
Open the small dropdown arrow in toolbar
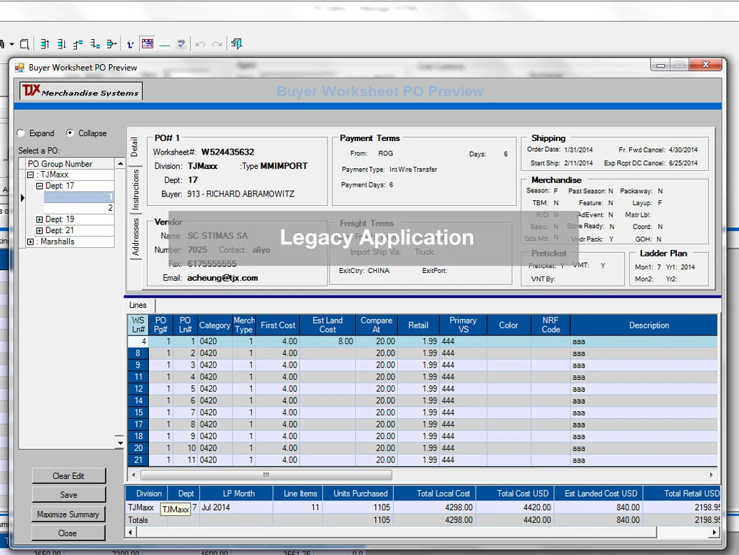(12, 44)
